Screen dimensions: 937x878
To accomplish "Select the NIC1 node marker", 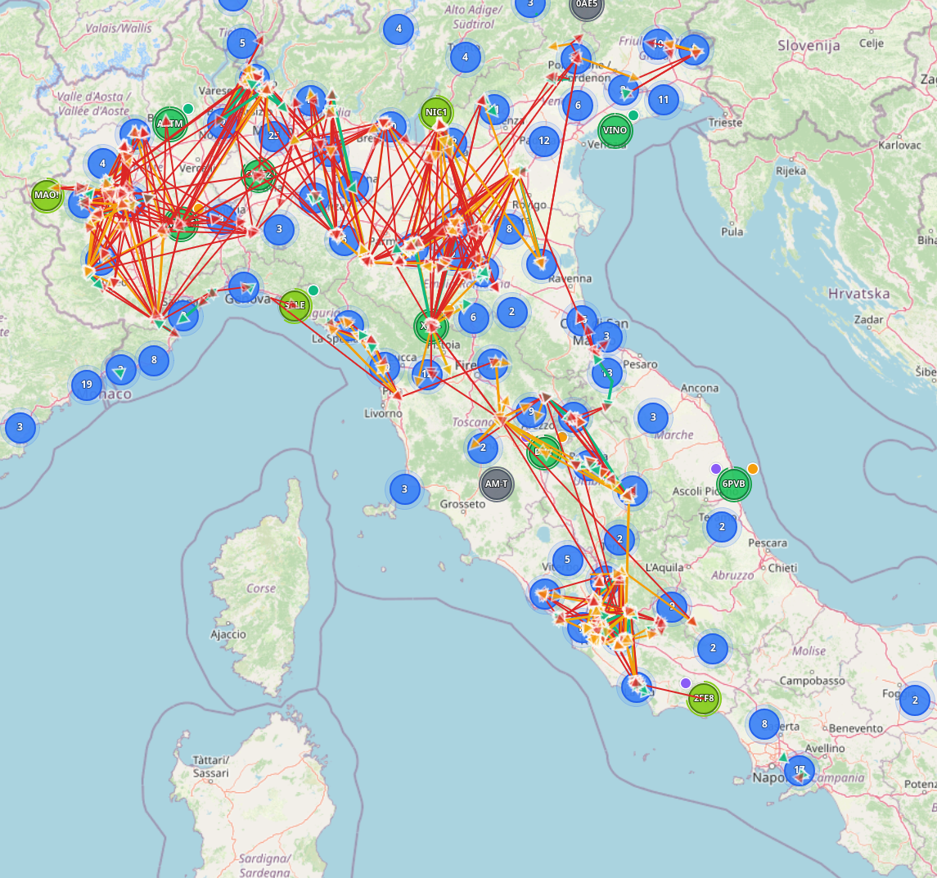I will coord(436,112).
